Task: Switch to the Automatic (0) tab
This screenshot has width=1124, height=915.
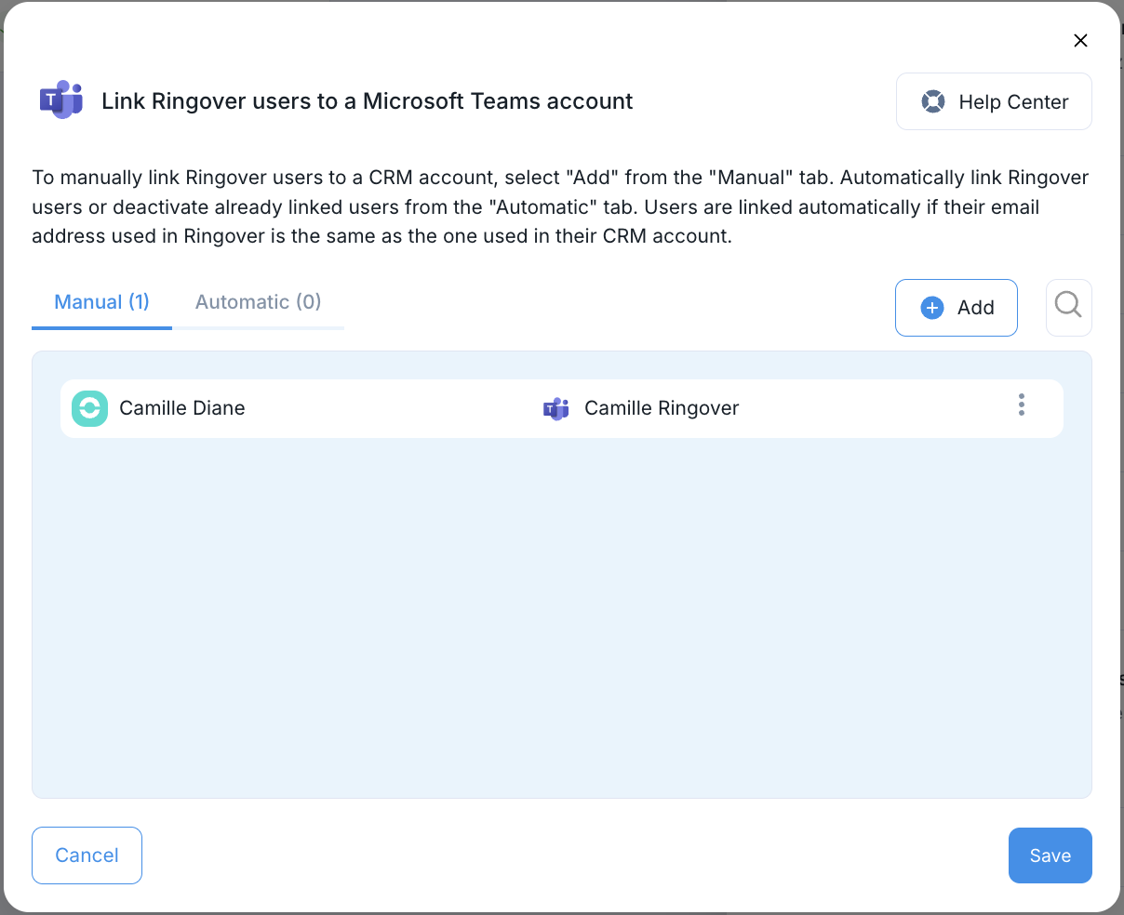Action: click(258, 302)
